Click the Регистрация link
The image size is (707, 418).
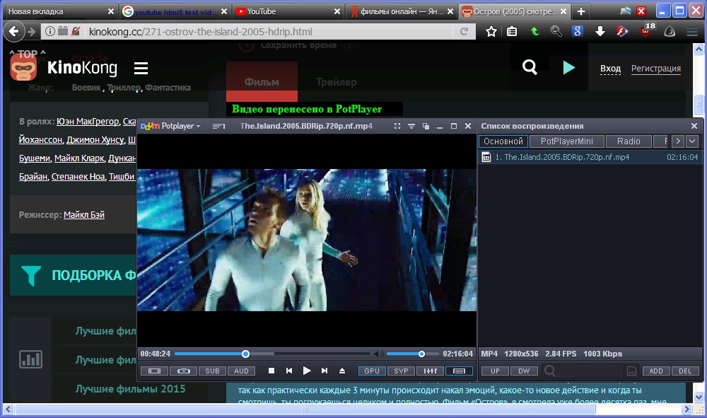[655, 69]
